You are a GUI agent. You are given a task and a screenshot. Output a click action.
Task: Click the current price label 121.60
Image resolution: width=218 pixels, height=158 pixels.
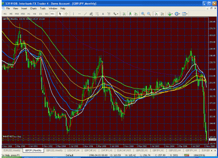coord(212,139)
